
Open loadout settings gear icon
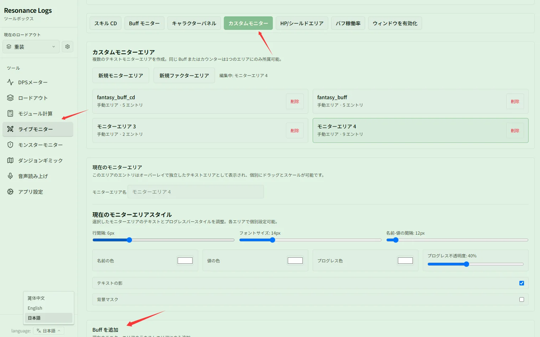[x=67, y=47]
